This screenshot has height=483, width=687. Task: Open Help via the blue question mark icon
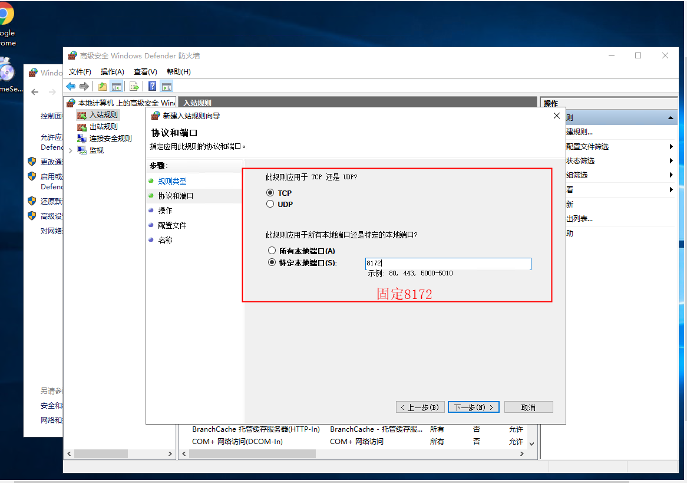coord(152,87)
